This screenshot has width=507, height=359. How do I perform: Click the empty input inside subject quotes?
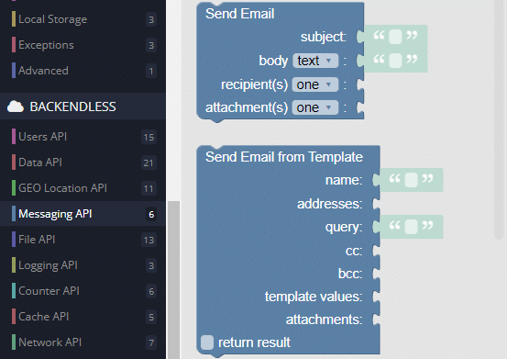(395, 37)
